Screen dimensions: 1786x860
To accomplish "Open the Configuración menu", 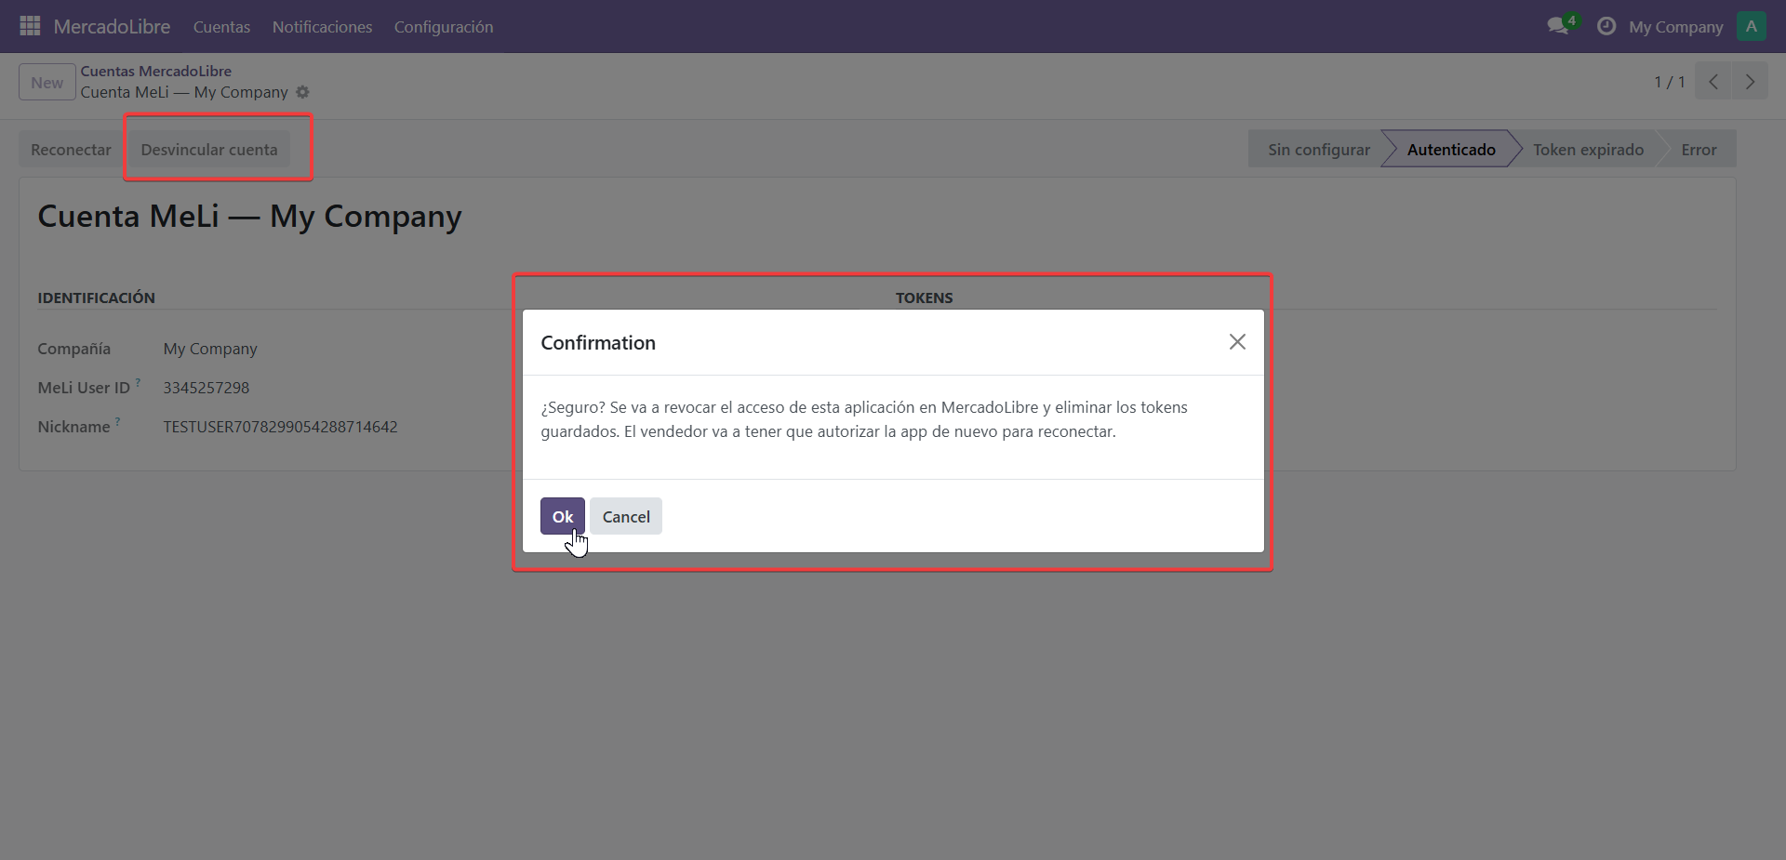I will [x=444, y=27].
